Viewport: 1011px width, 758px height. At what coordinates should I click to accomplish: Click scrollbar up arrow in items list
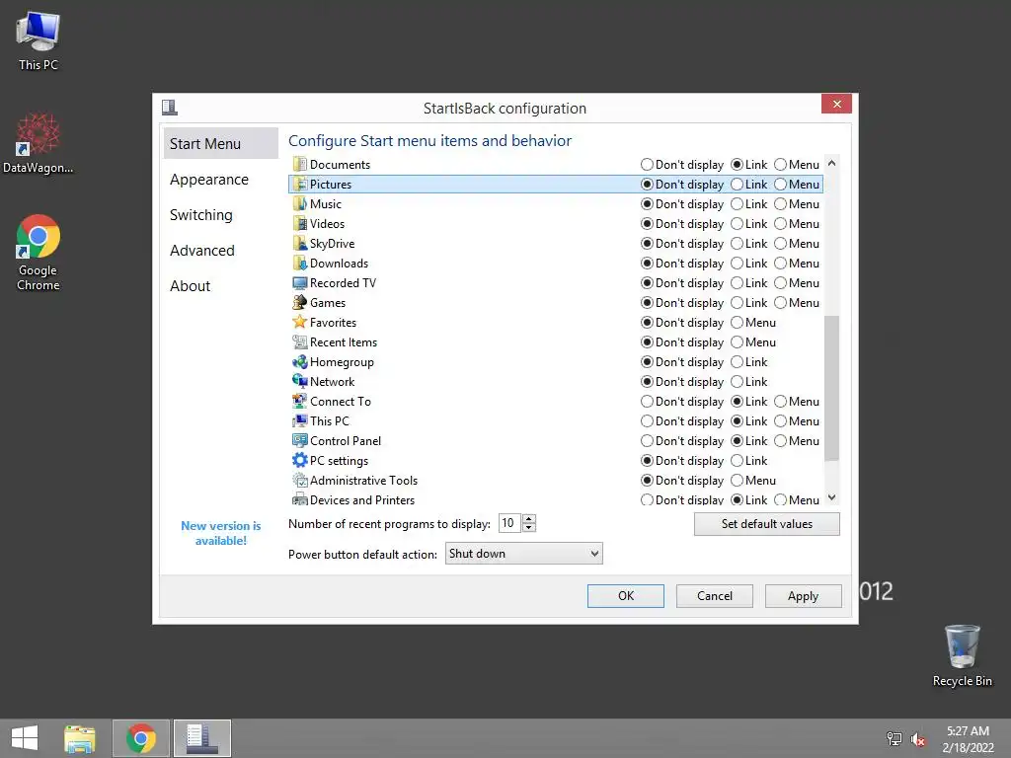point(831,164)
